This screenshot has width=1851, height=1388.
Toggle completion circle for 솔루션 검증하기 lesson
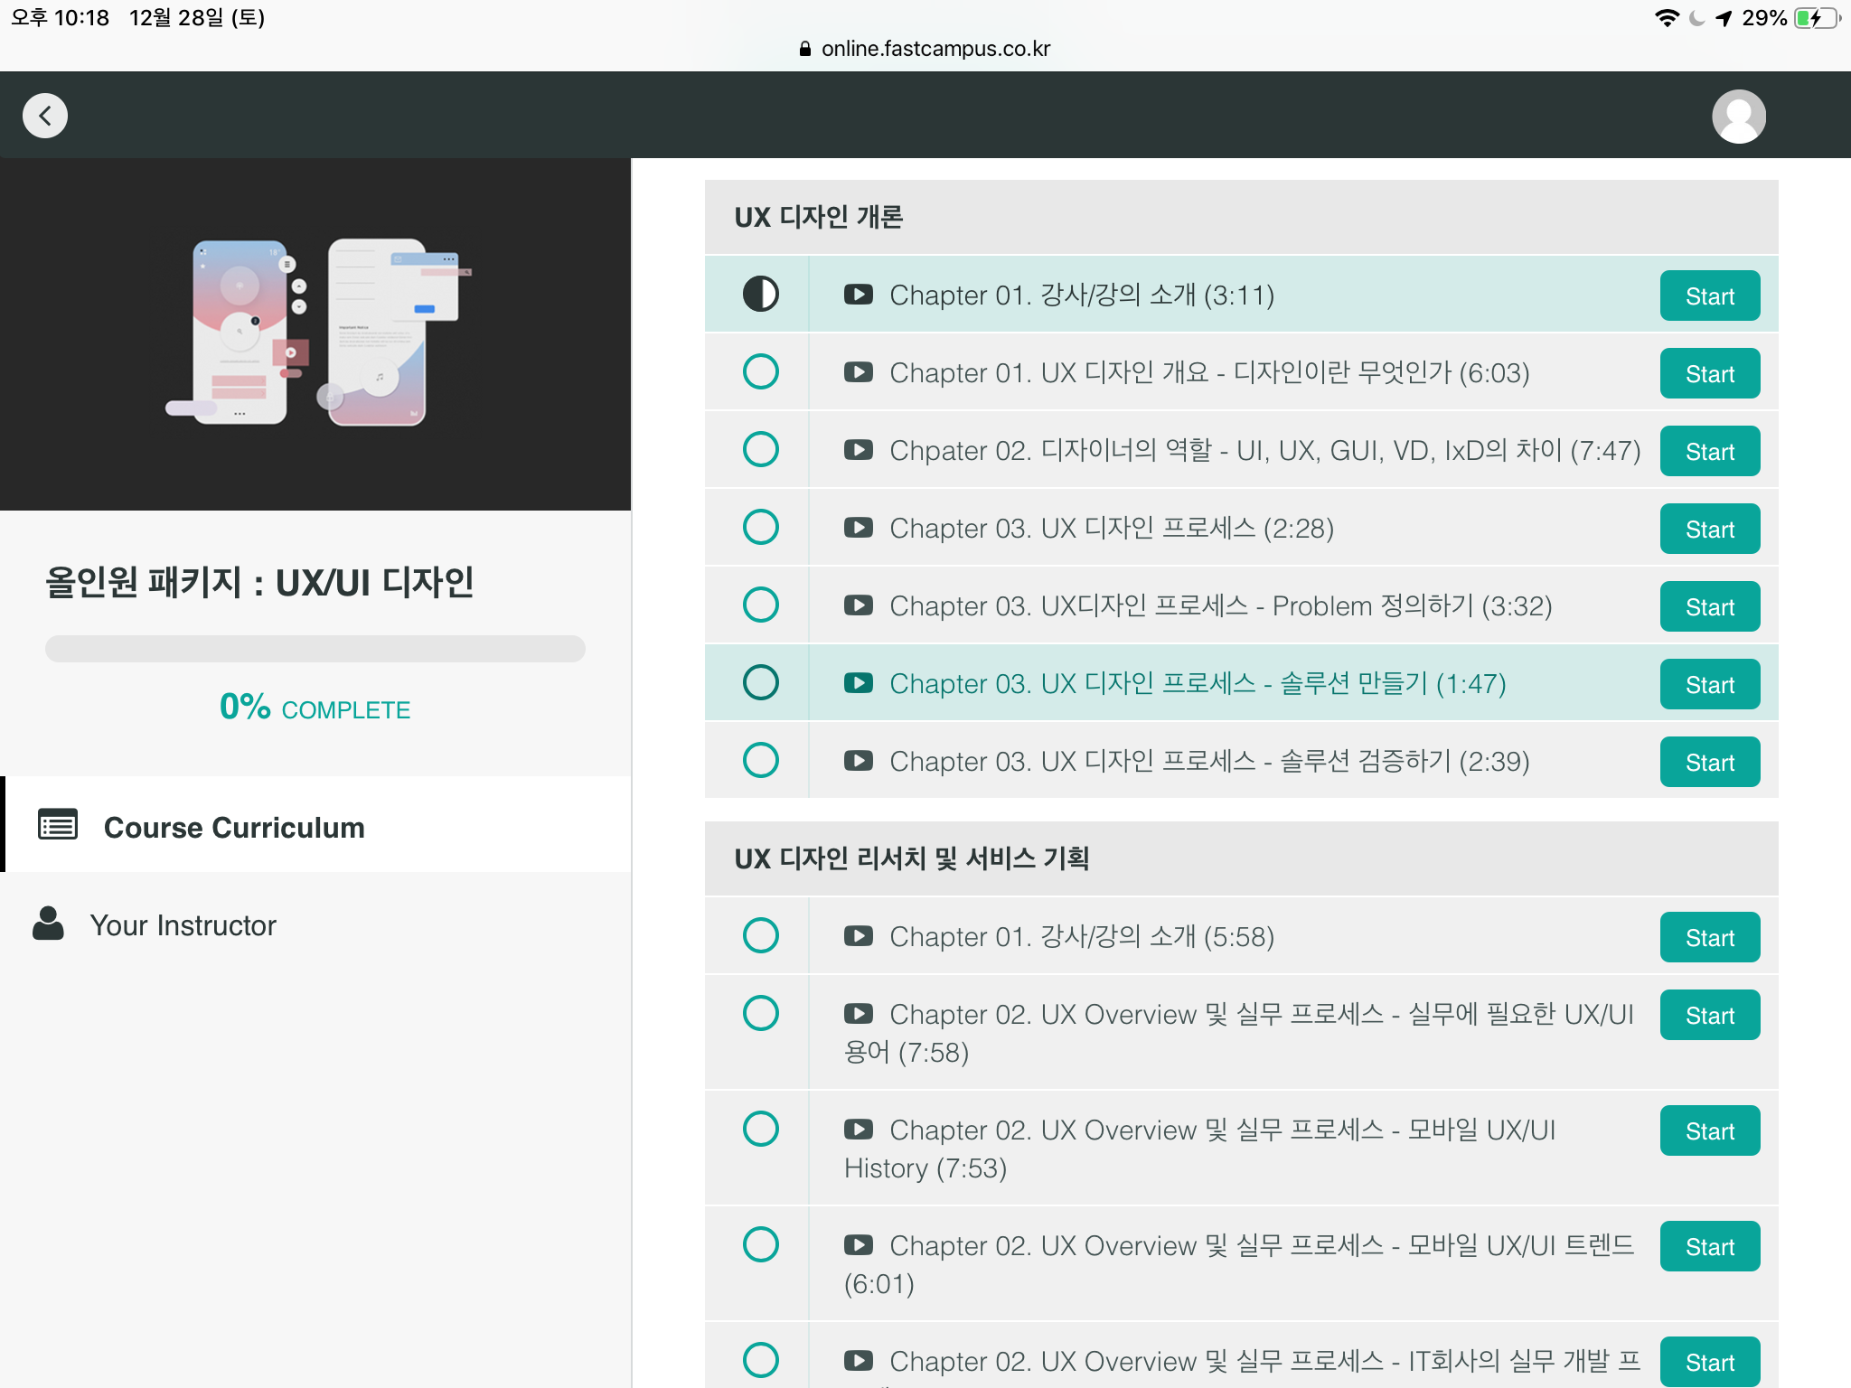[x=760, y=761]
